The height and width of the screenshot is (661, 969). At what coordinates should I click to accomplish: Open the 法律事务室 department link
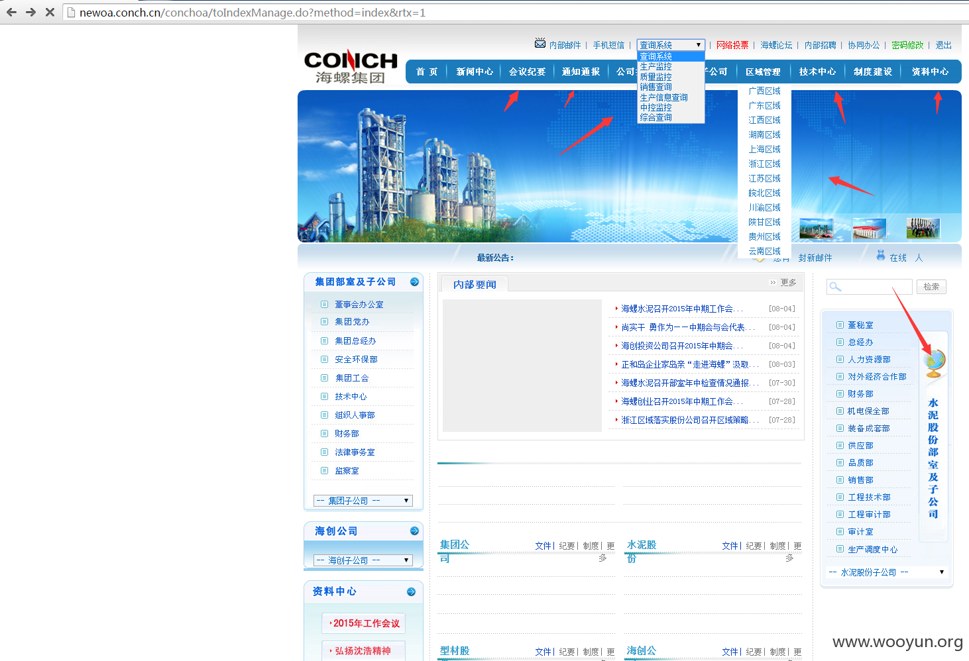(355, 452)
